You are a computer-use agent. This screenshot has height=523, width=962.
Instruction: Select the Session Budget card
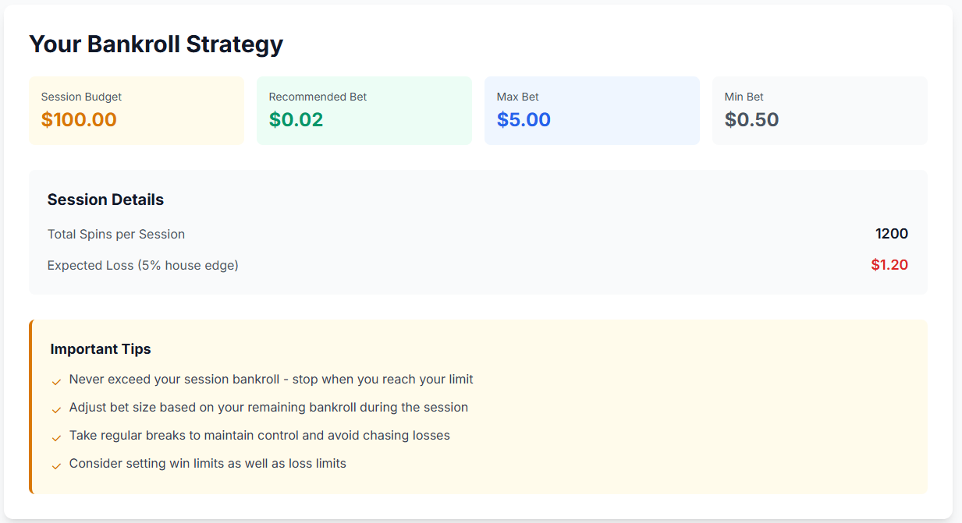pyautogui.click(x=137, y=110)
